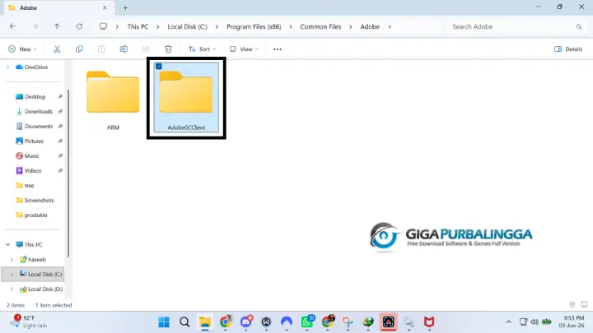
Task: Click the PC monitor icon in address bar
Action: tap(103, 26)
